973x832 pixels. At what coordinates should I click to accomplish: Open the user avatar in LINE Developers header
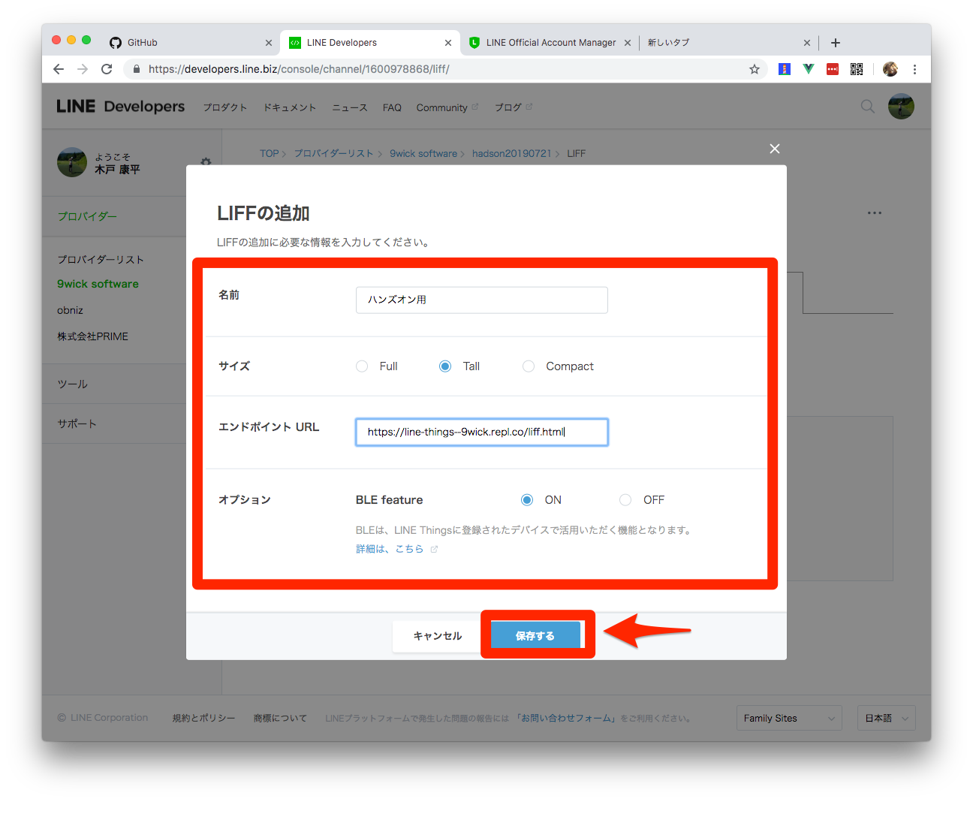click(x=901, y=107)
